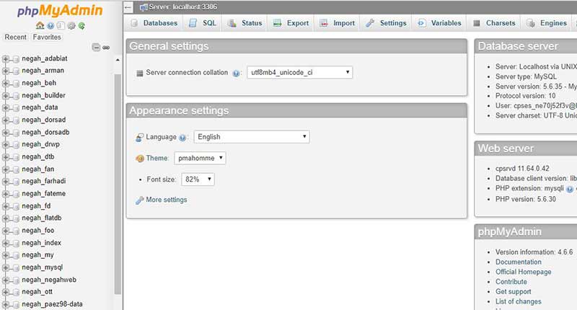
Task: Click the Favorites tables button
Action: [x=47, y=37]
